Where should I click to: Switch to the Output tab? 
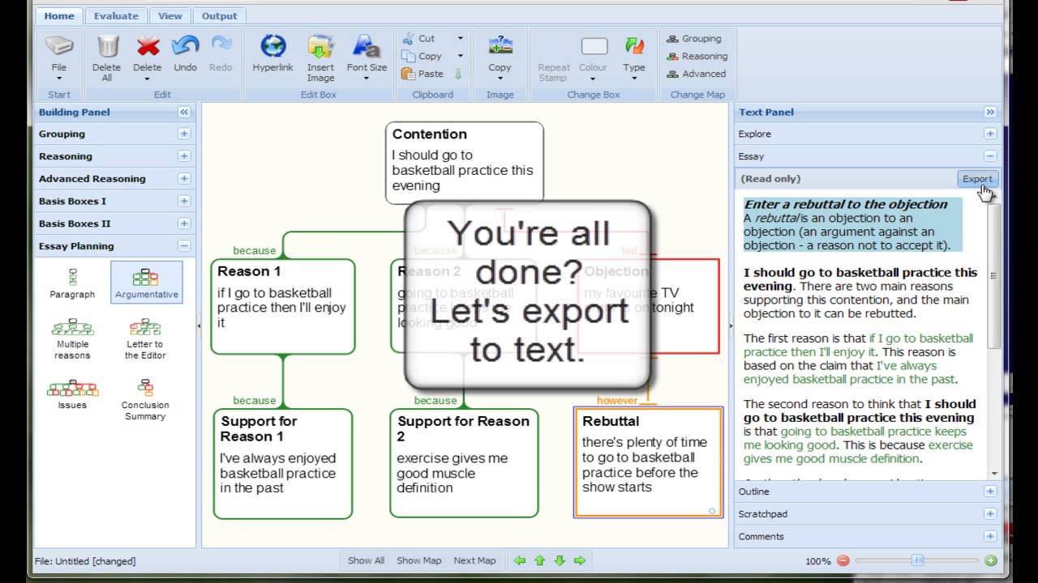click(220, 15)
